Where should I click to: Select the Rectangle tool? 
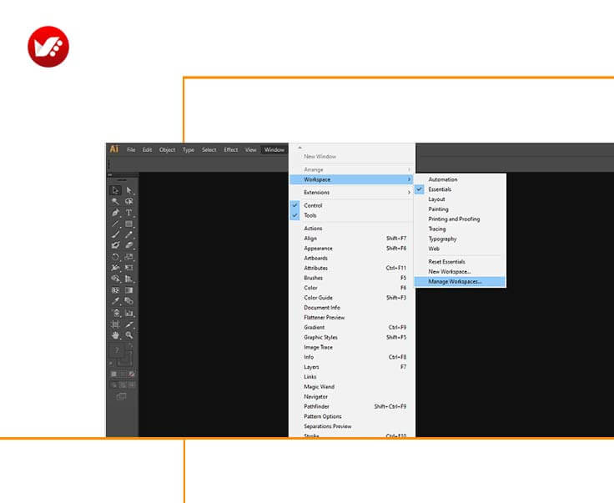coord(128,224)
